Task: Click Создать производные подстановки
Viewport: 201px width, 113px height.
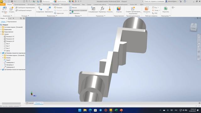Action: pos(133,10)
